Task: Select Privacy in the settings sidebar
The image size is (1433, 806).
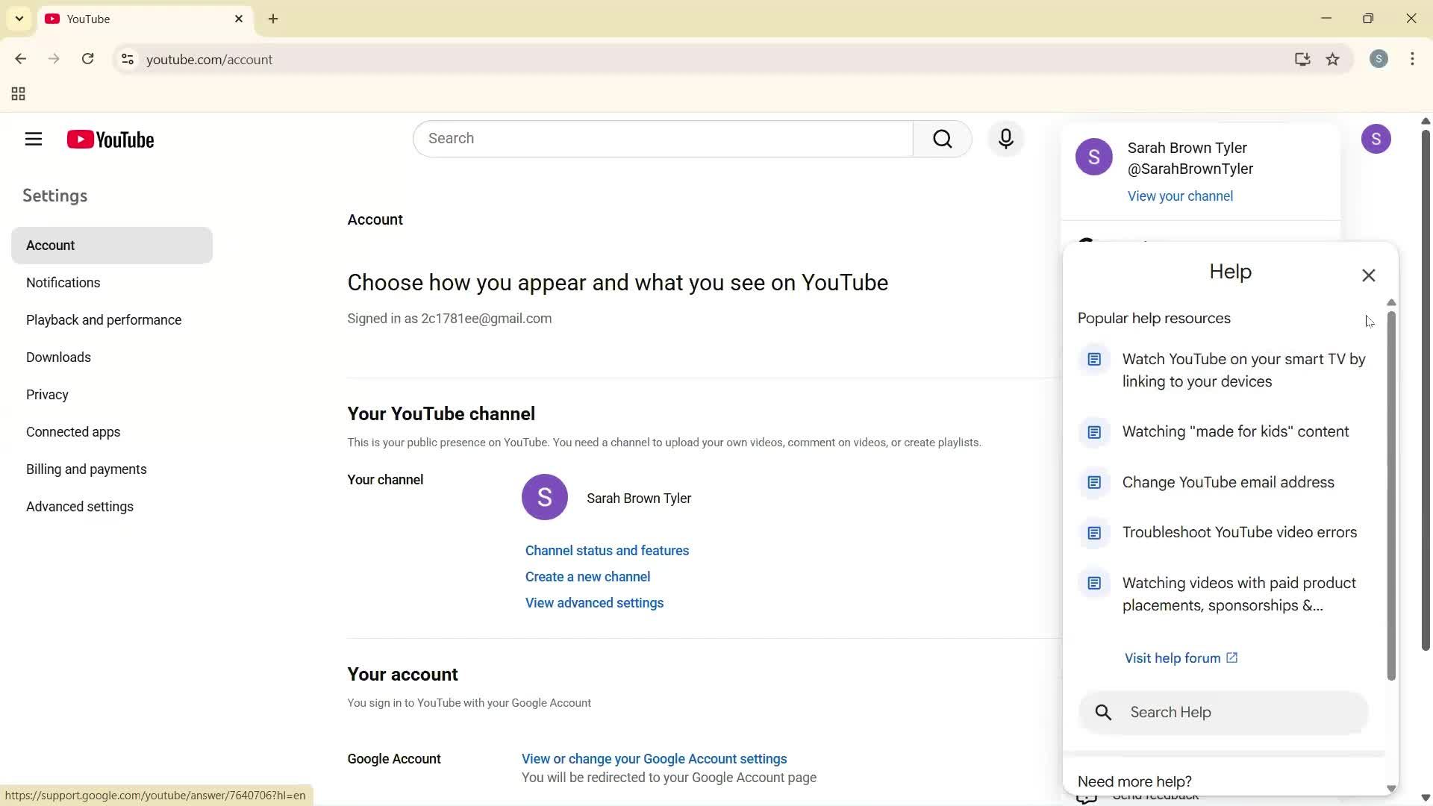Action: (47, 395)
